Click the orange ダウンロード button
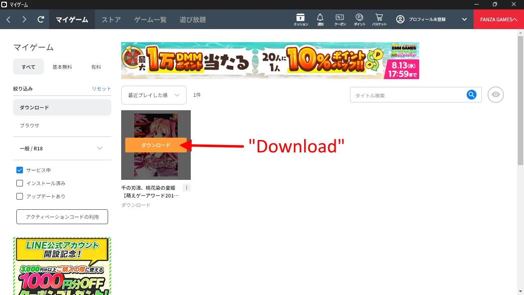Screen dimensions: 524x295 (156, 145)
